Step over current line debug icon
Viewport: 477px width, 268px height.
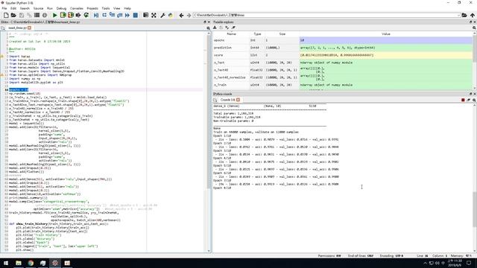pos(104,15)
